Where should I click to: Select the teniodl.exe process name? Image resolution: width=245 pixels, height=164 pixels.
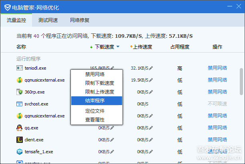coord(36,68)
